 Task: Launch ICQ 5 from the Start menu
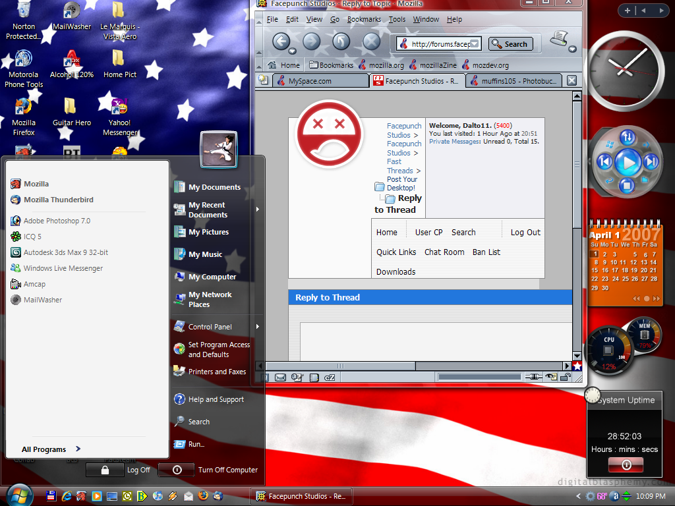26,237
